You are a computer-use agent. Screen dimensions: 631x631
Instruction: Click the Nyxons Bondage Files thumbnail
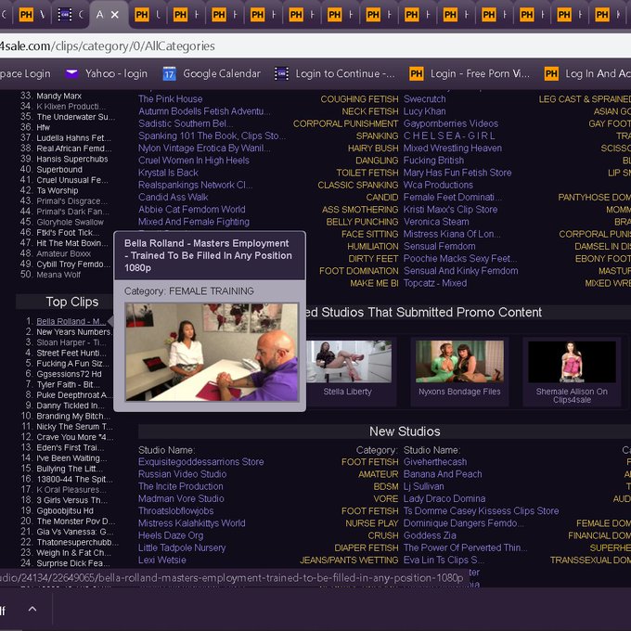coord(459,361)
